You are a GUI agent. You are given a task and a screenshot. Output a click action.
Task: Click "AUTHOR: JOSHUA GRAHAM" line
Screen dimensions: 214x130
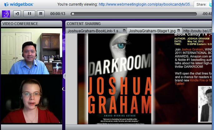192,39
